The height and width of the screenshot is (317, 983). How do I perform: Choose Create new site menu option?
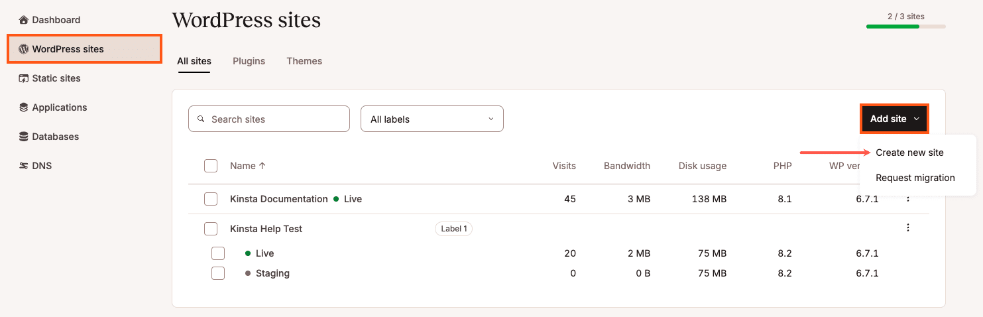(909, 153)
